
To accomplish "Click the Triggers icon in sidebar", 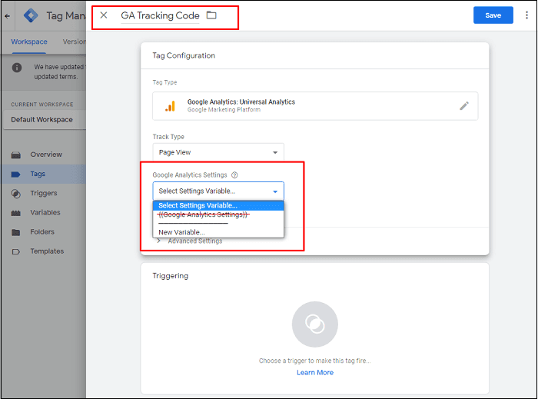I will (16, 194).
